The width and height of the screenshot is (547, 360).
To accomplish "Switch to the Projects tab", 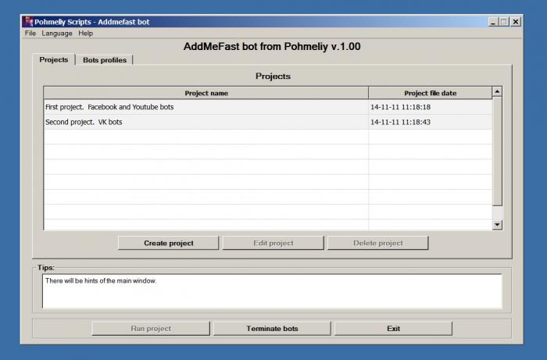I will click(x=54, y=59).
